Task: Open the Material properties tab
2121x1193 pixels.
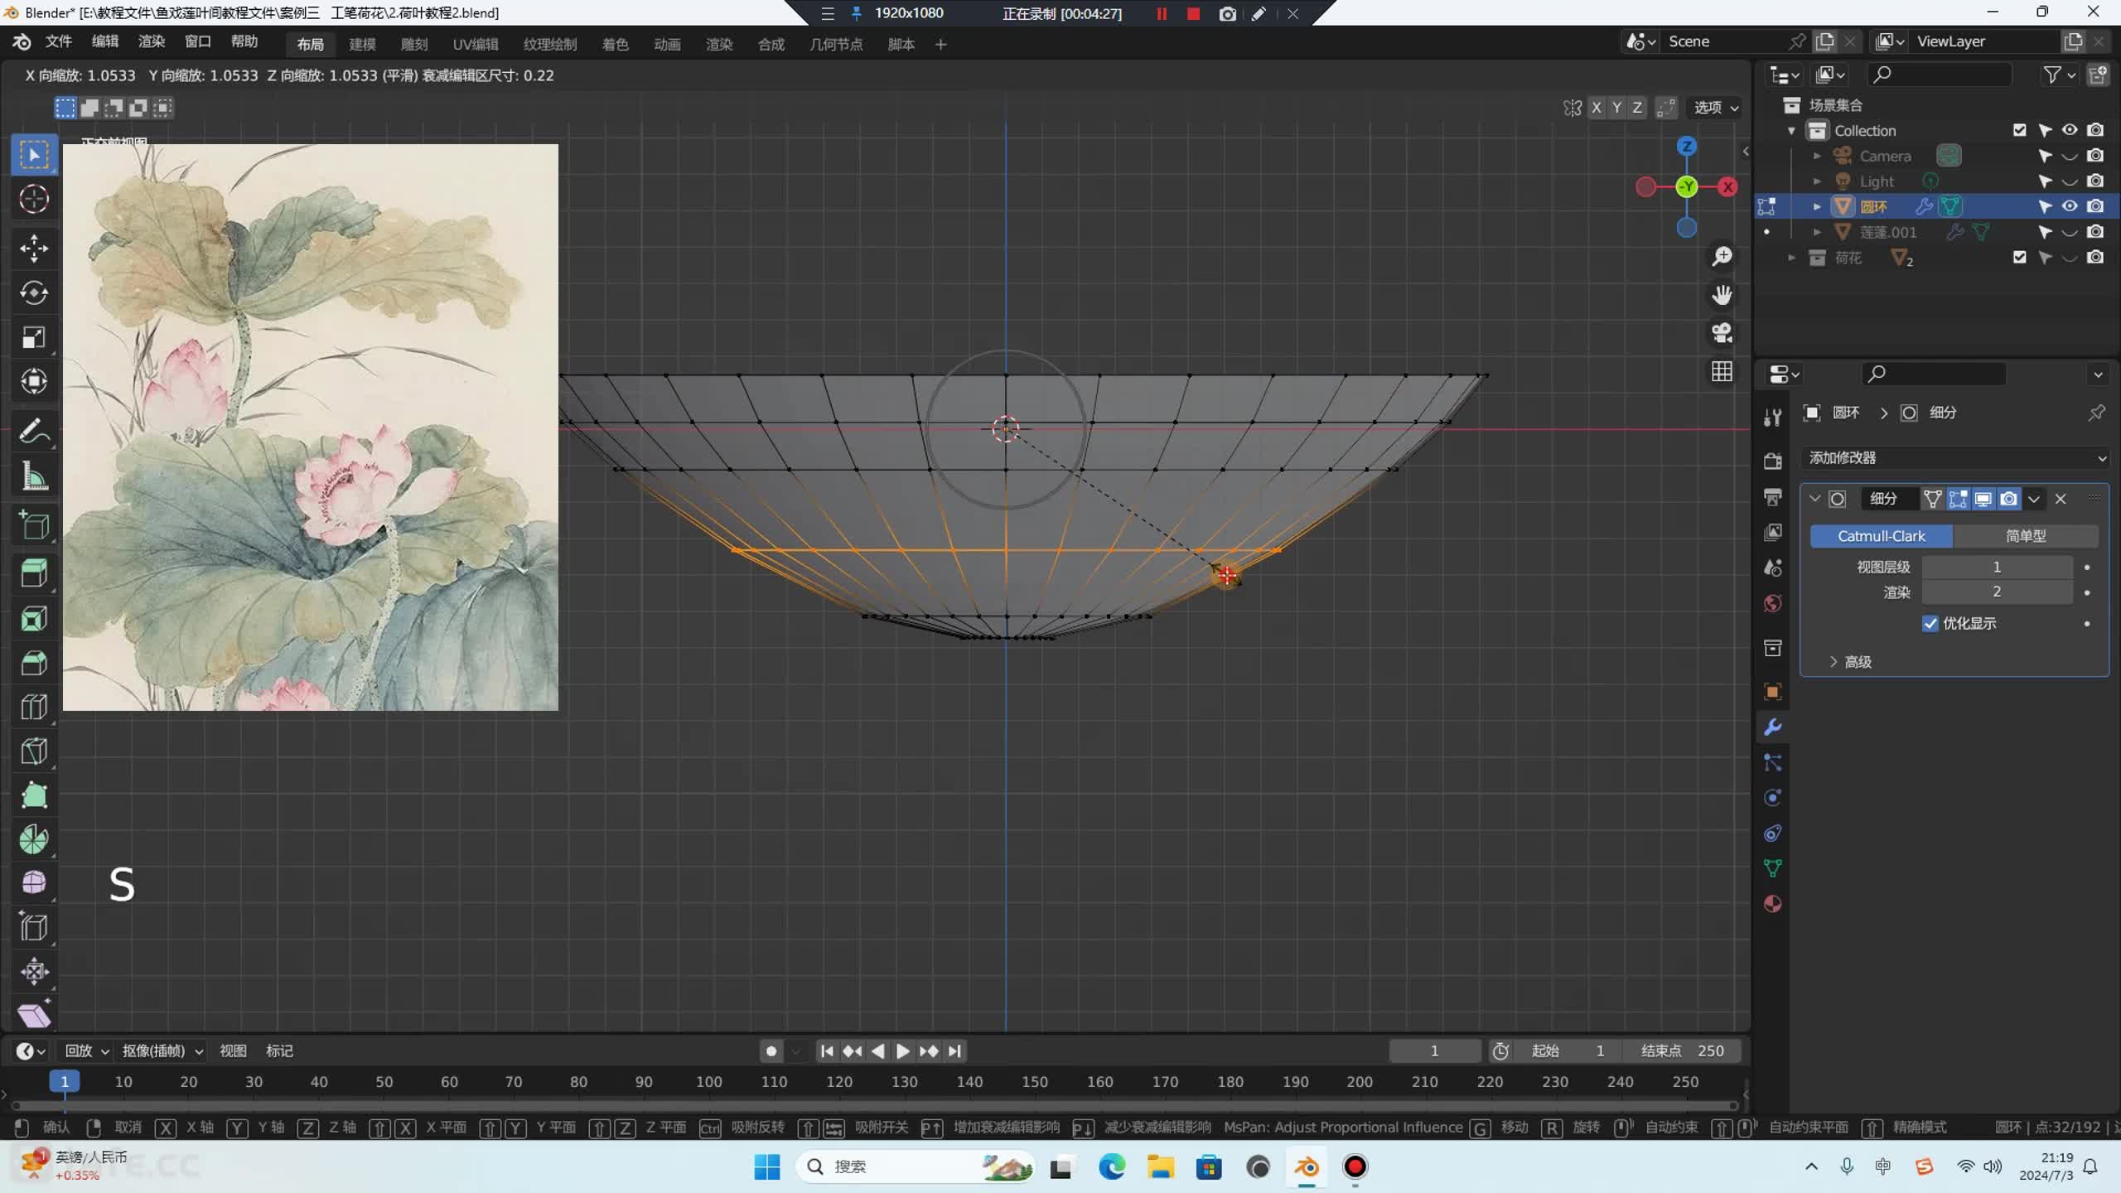Action: tap(1772, 904)
